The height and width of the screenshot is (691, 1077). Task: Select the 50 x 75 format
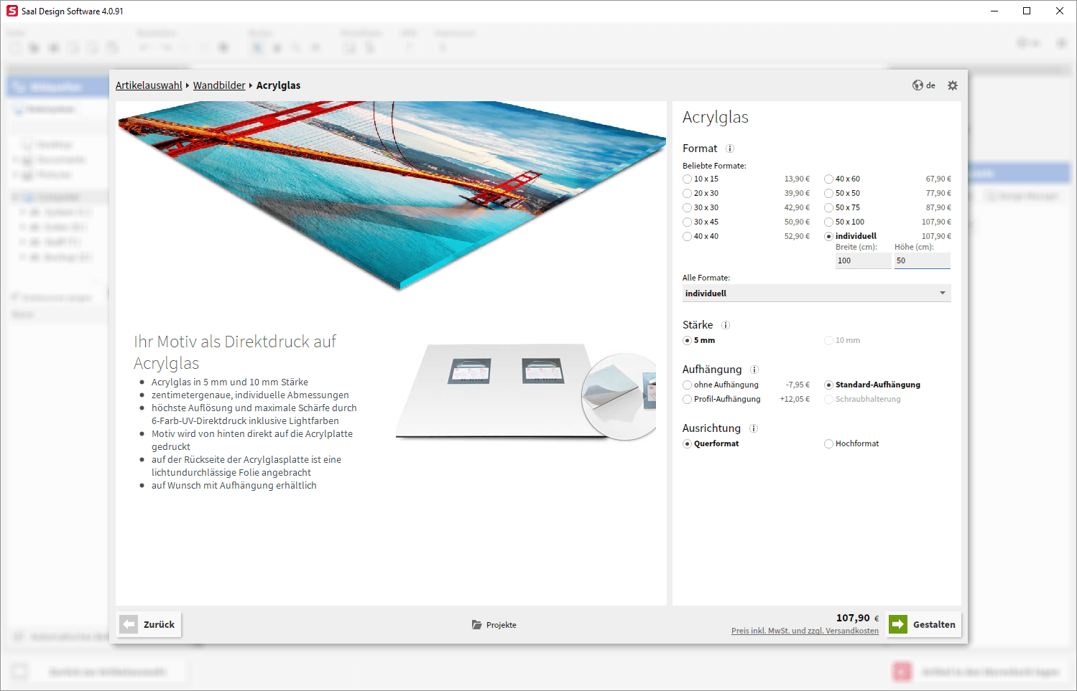click(828, 208)
